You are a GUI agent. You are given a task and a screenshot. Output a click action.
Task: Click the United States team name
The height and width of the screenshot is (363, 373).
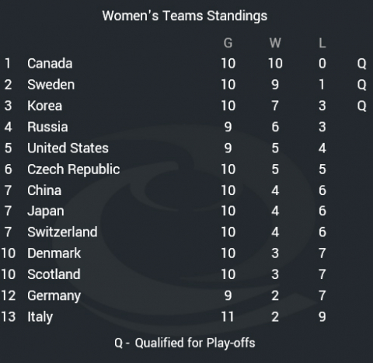68,148
